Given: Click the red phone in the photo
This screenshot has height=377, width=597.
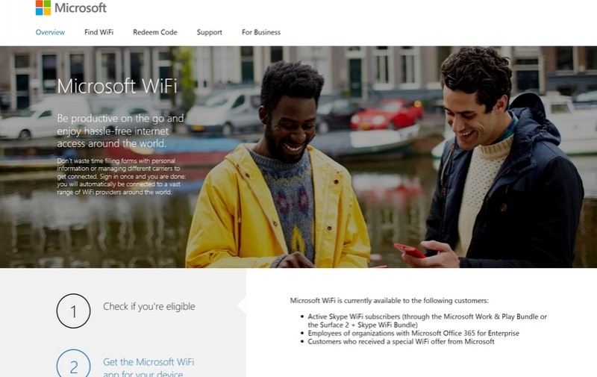Looking at the screenshot, I should tap(409, 251).
